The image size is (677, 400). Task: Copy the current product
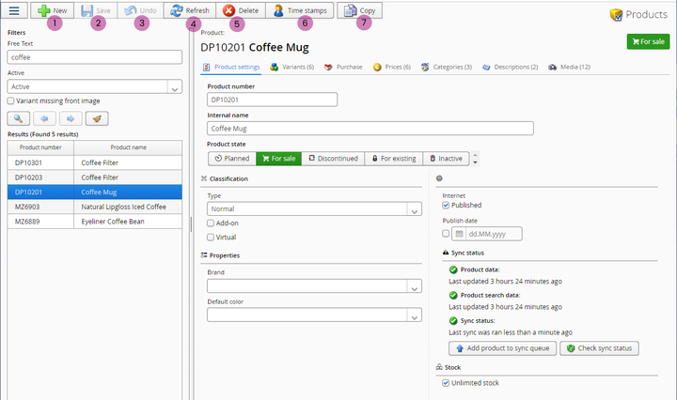pyautogui.click(x=360, y=10)
